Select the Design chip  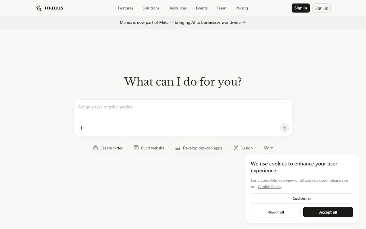[x=243, y=148]
